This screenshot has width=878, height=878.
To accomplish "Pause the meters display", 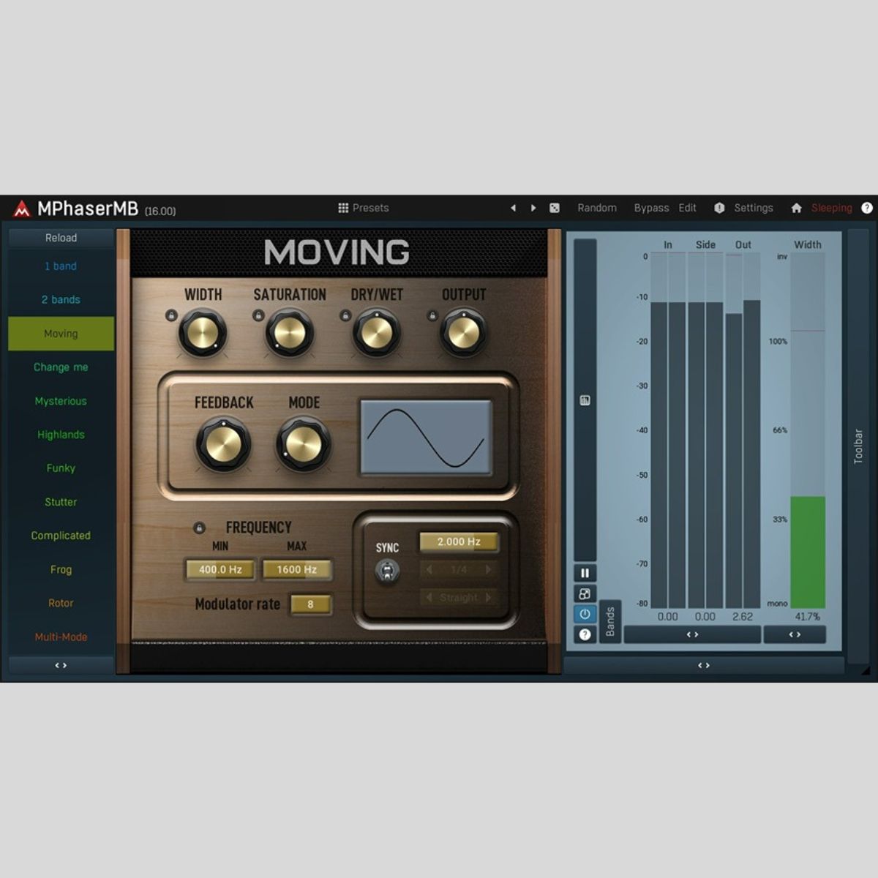I will pos(585,573).
